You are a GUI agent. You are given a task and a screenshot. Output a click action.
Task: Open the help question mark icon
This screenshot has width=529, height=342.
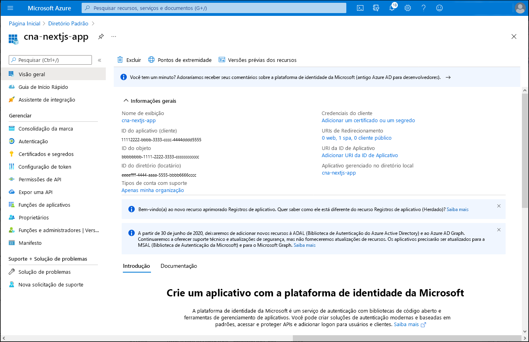[424, 8]
